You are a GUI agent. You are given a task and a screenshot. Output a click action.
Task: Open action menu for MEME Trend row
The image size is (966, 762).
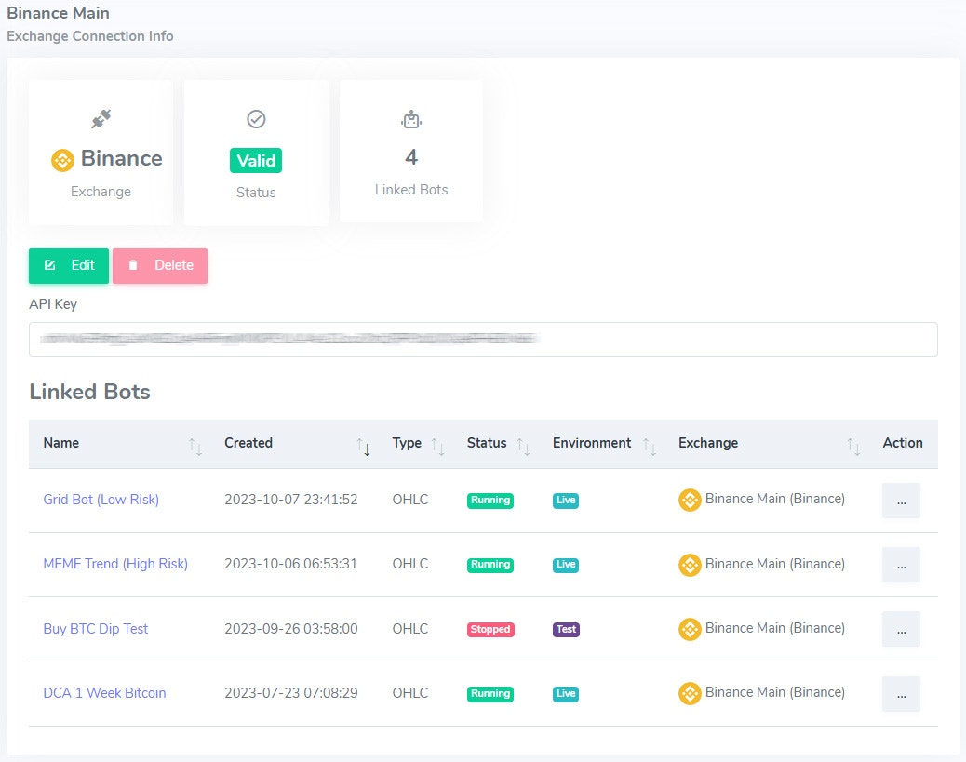tap(901, 565)
